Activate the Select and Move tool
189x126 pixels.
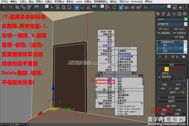point(77,8)
